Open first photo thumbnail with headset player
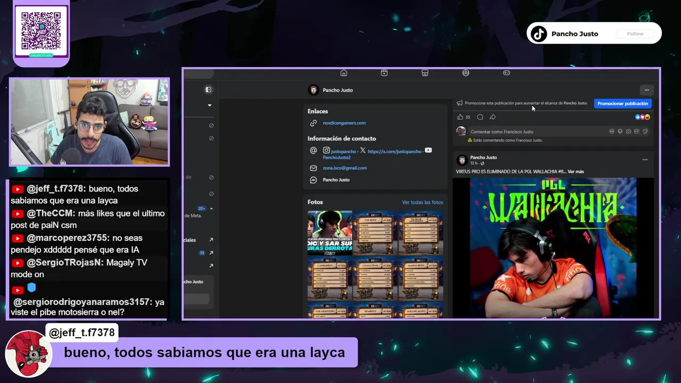This screenshot has width=681, height=383. click(330, 233)
